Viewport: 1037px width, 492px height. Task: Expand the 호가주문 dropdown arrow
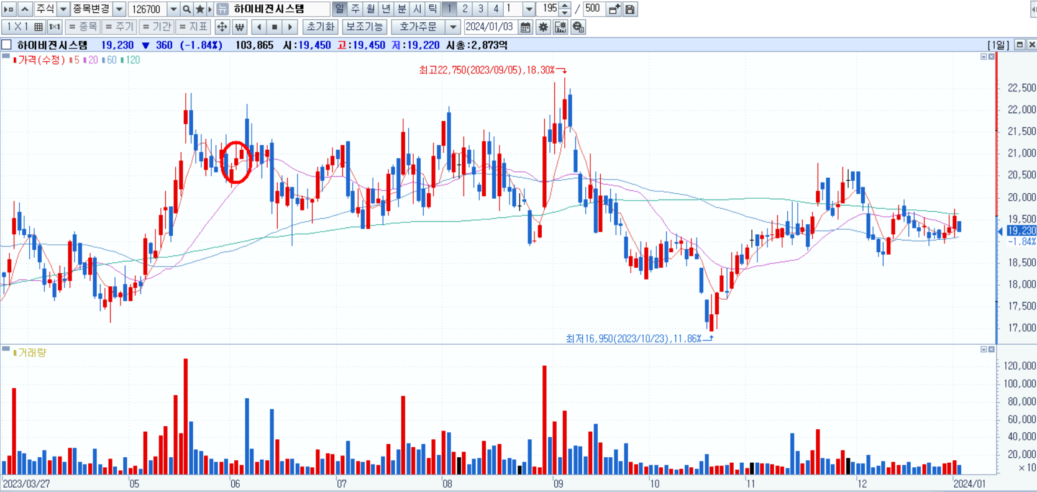coord(453,27)
